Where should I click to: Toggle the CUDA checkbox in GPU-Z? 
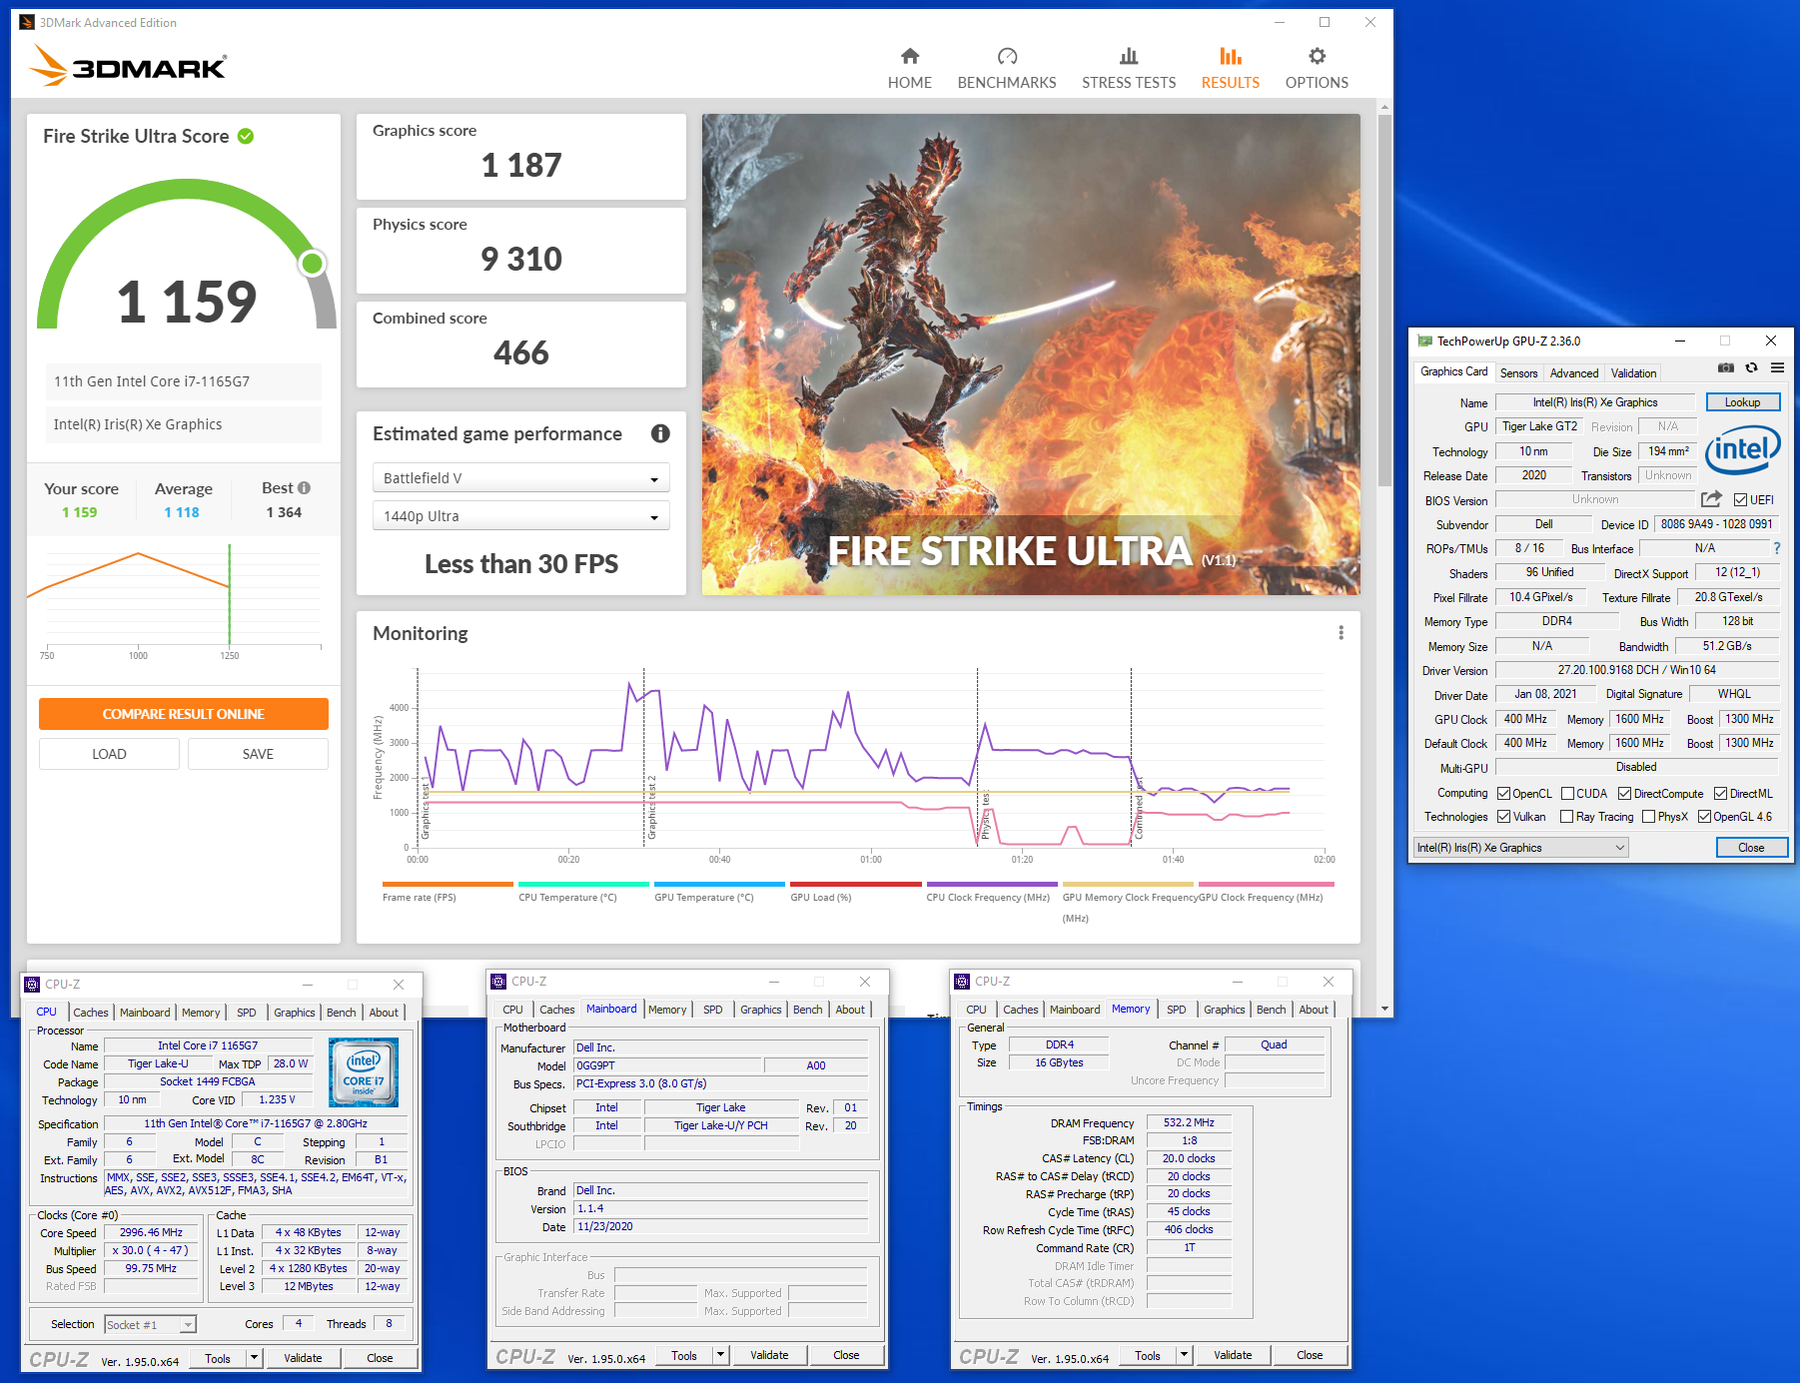tap(1567, 794)
